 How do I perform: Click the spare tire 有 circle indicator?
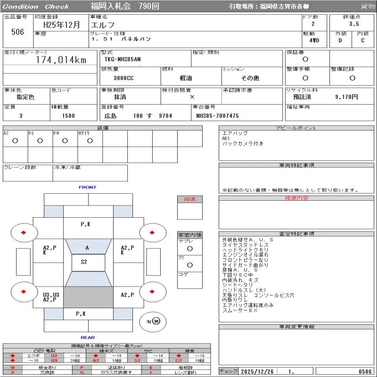[156, 321]
